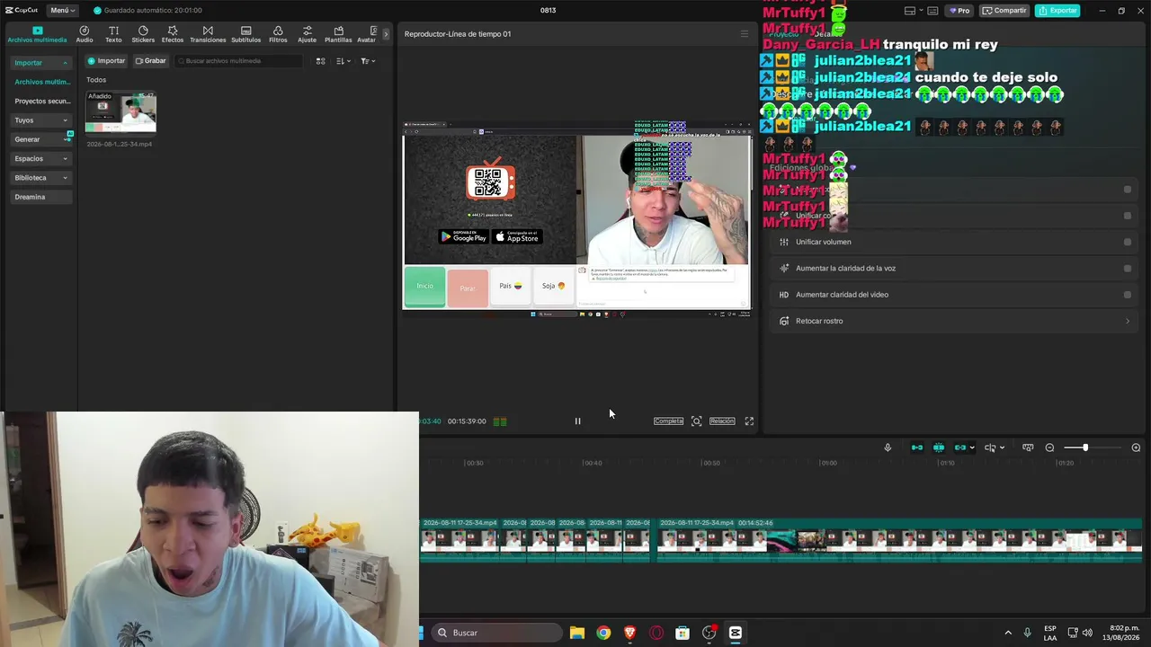Screen dimensions: 1151x647
Task: Open File Explorer from the taskbar
Action: (x=577, y=633)
